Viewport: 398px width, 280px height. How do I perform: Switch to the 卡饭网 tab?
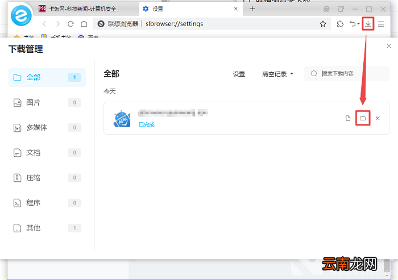pos(86,9)
